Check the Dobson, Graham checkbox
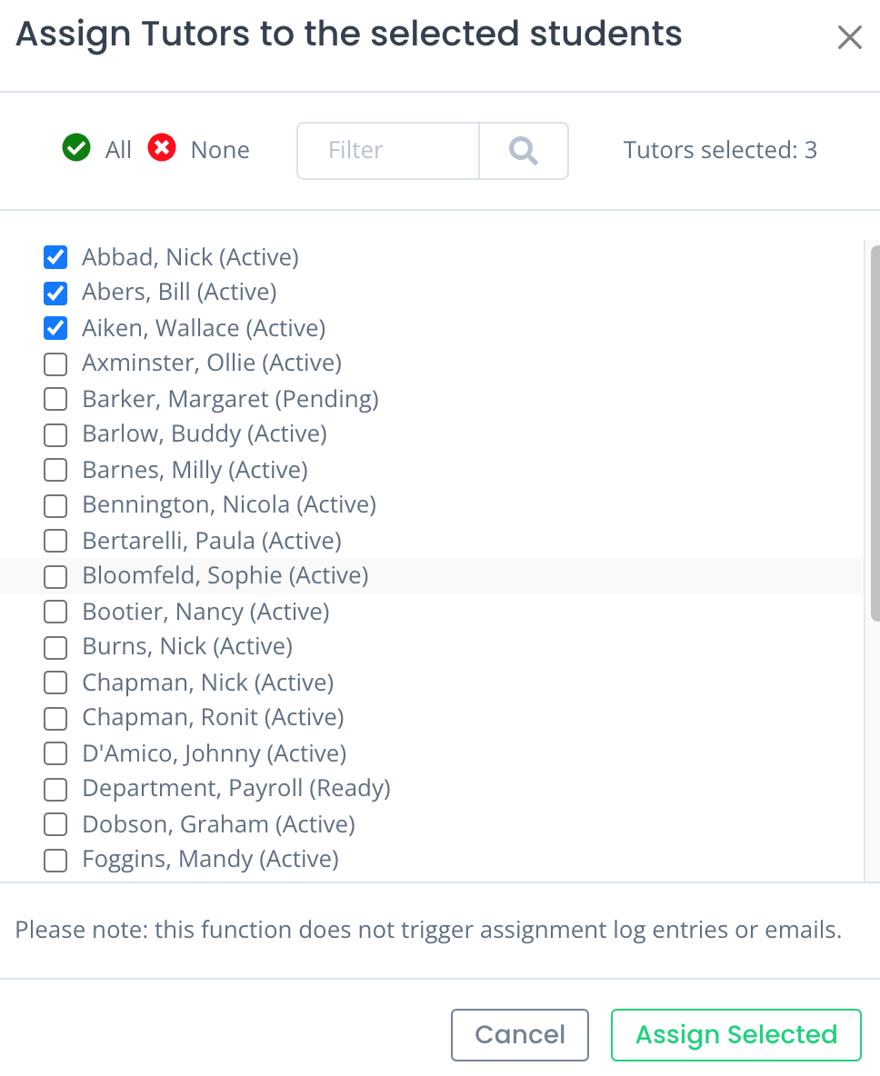 click(x=55, y=824)
